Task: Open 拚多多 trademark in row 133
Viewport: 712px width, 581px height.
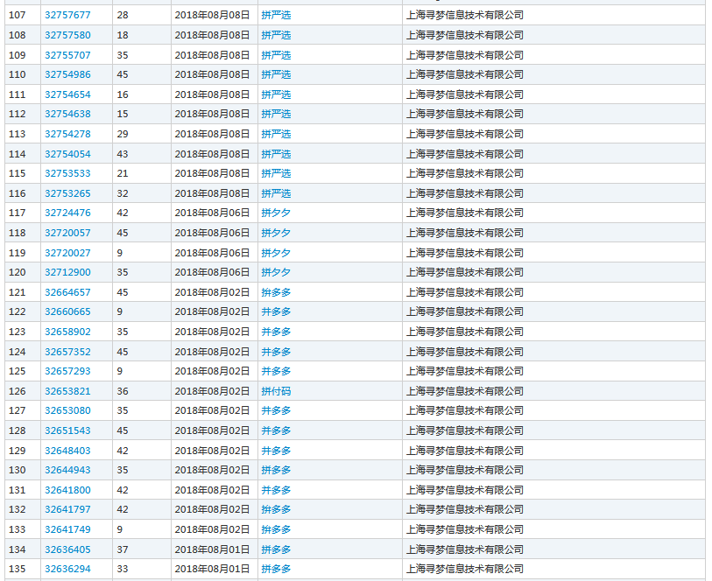Action: [276, 529]
